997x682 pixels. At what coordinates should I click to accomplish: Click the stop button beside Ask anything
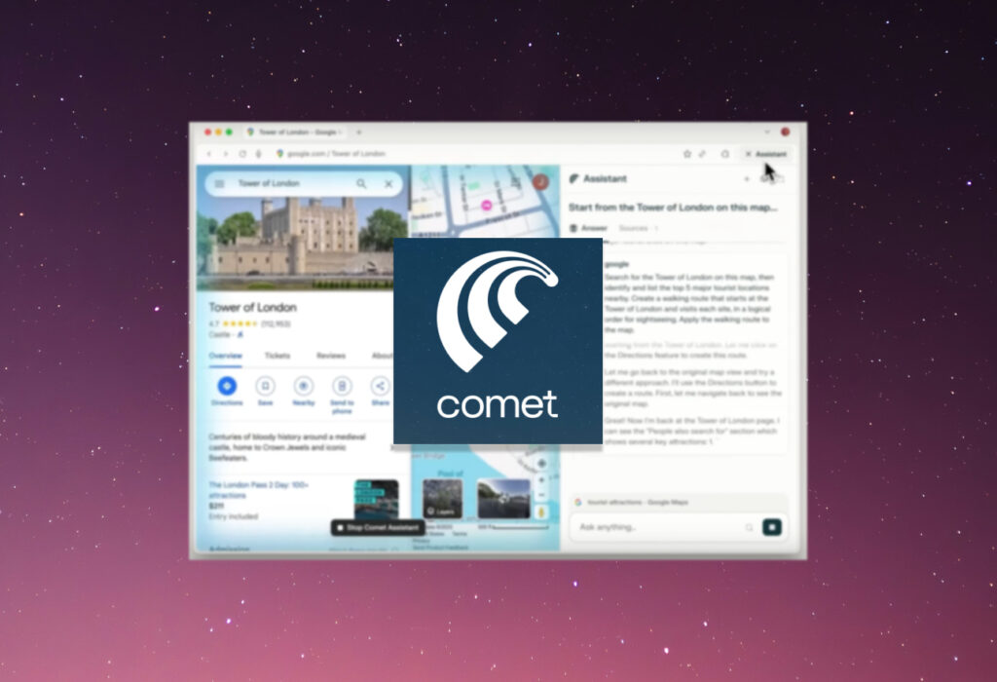(772, 527)
